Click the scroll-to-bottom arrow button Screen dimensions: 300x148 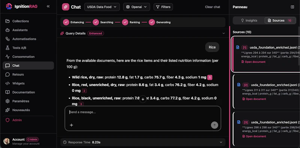(x=143, y=99)
